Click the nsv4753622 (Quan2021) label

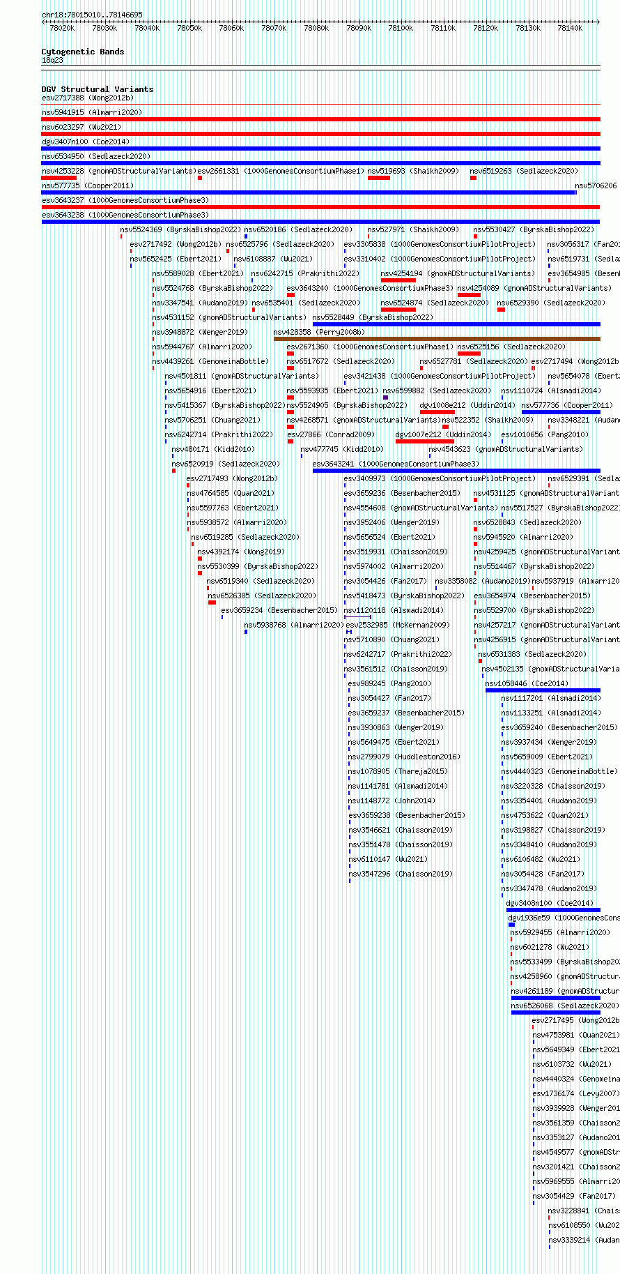[545, 816]
